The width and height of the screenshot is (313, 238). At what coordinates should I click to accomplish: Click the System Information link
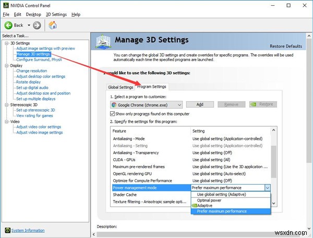[x=28, y=230]
